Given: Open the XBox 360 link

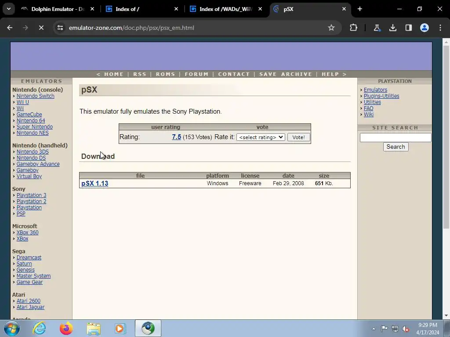Looking at the screenshot, I should click(28, 233).
